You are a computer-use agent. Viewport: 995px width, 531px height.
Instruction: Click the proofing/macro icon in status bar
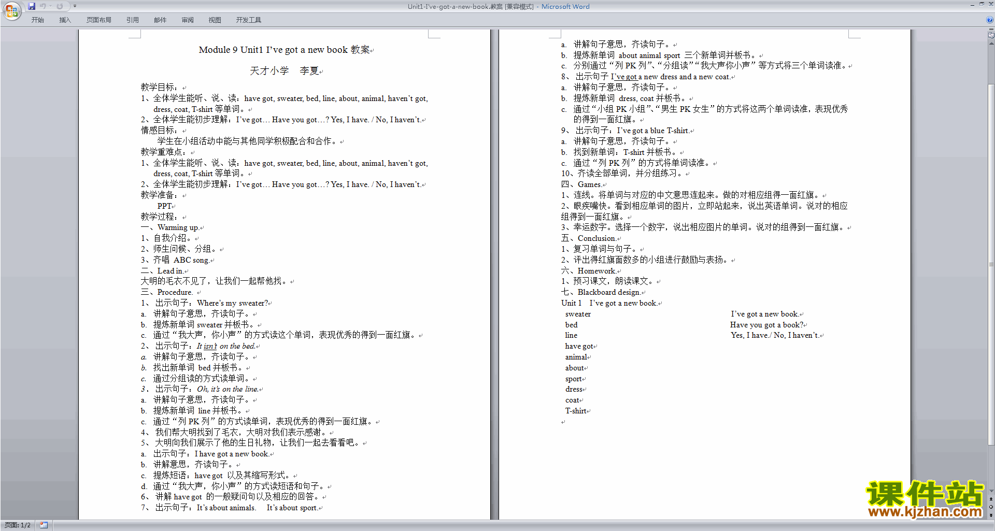click(x=44, y=525)
